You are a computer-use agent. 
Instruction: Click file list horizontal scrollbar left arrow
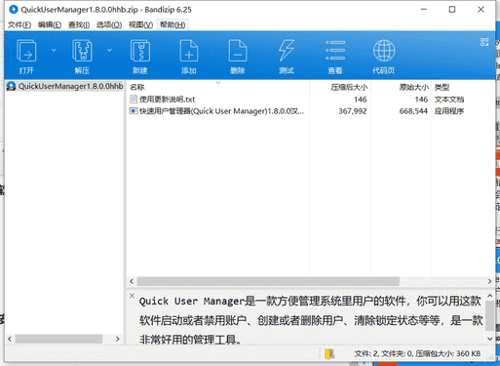pyautogui.click(x=132, y=281)
